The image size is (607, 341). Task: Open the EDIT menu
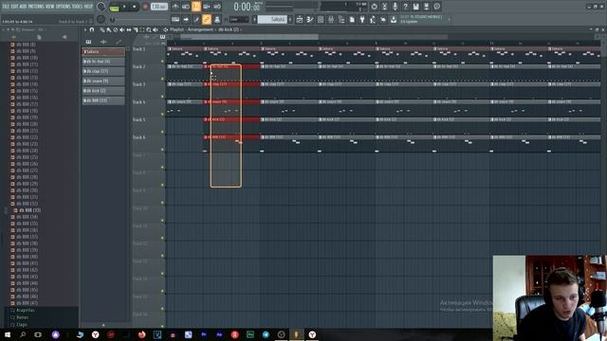pos(15,7)
